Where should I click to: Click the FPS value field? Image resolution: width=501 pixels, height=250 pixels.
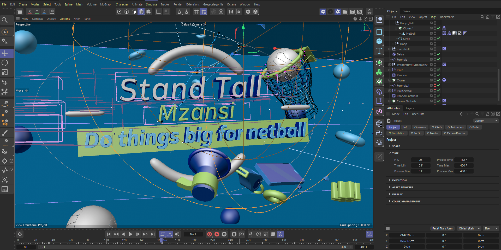tap(420, 160)
